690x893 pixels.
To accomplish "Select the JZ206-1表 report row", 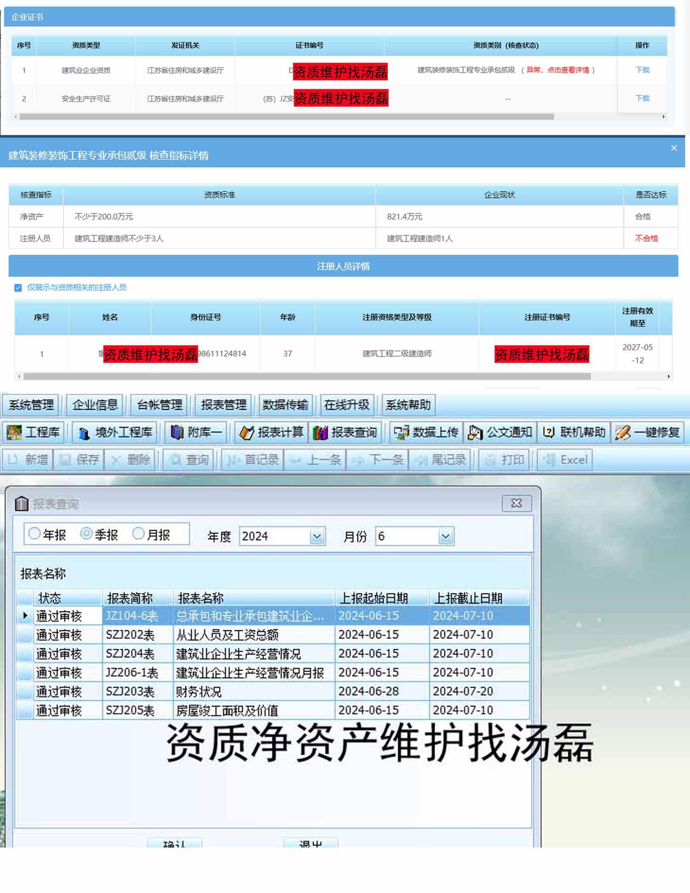I will [274, 673].
